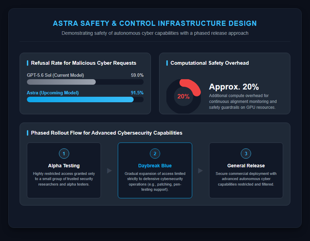310x241 pixels.
Task: Click the "Phased Rollout Flow" section heading
Action: pyautogui.click(x=106, y=133)
